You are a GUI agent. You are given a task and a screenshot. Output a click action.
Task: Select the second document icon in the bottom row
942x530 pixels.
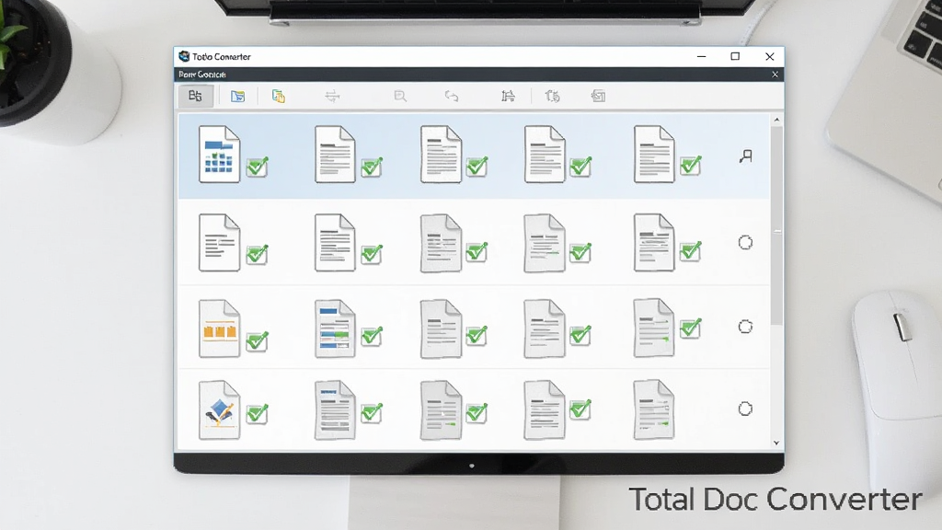point(335,409)
